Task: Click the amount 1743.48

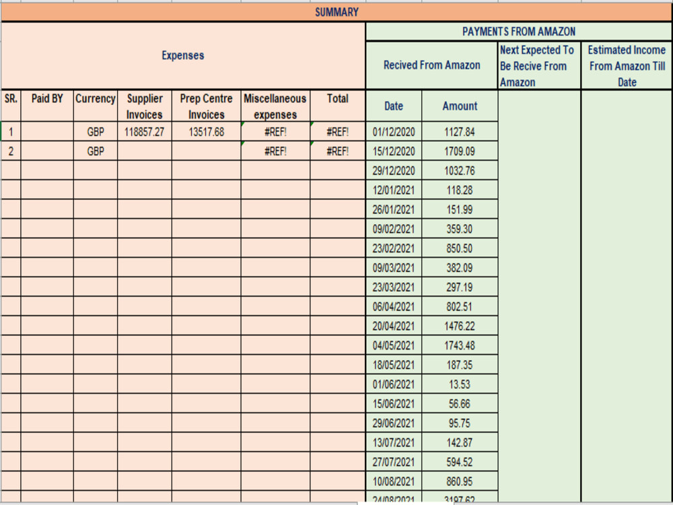Action: (460, 345)
